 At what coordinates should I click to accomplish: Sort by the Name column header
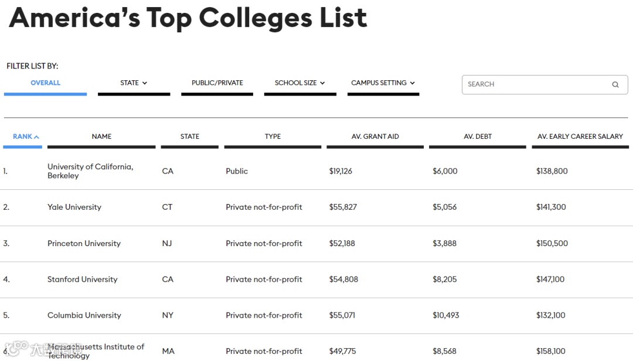[x=101, y=137]
